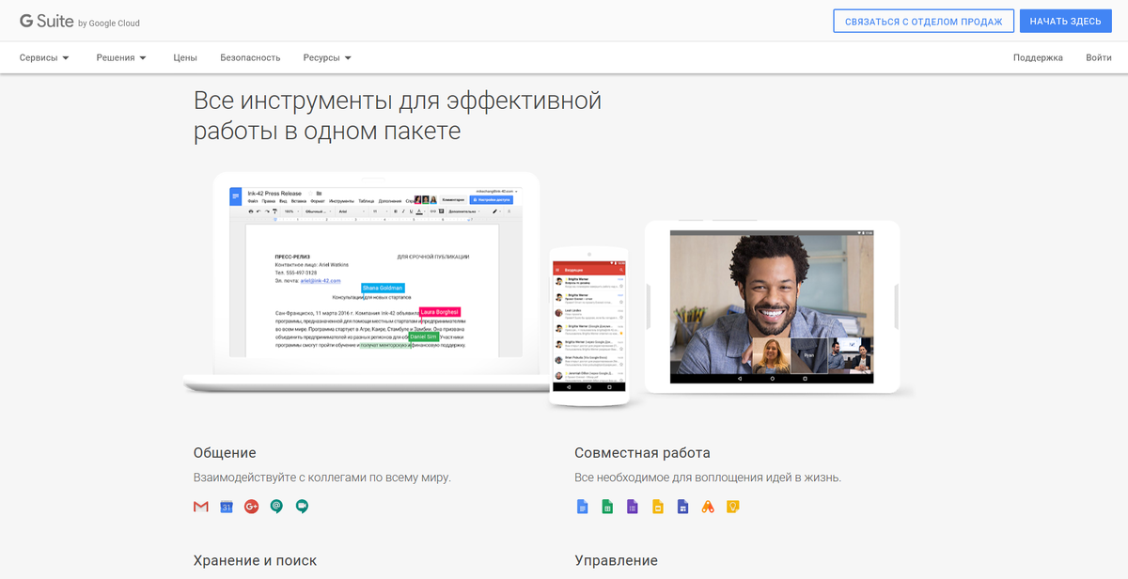The width and height of the screenshot is (1128, 579).
Task: Open the Безопасность menu item
Action: click(x=250, y=56)
